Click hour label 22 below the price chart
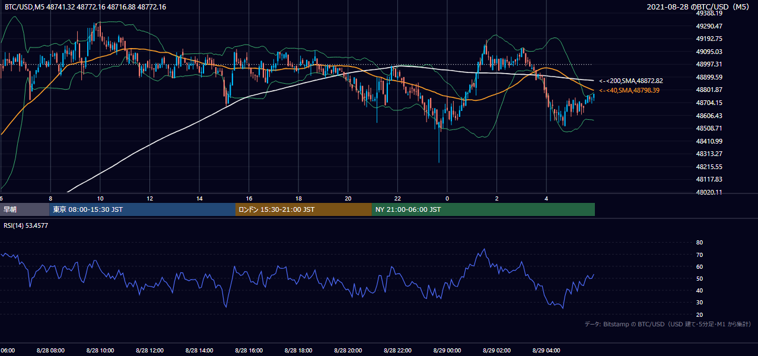The width and height of the screenshot is (758, 356). 397,199
